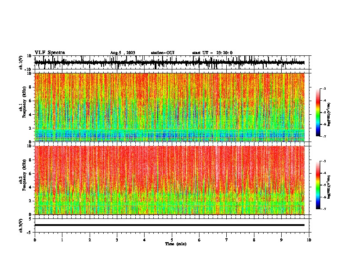This screenshot has height=269, width=348.
Task: Click time axis tick label "3"
Action: click(x=117, y=240)
